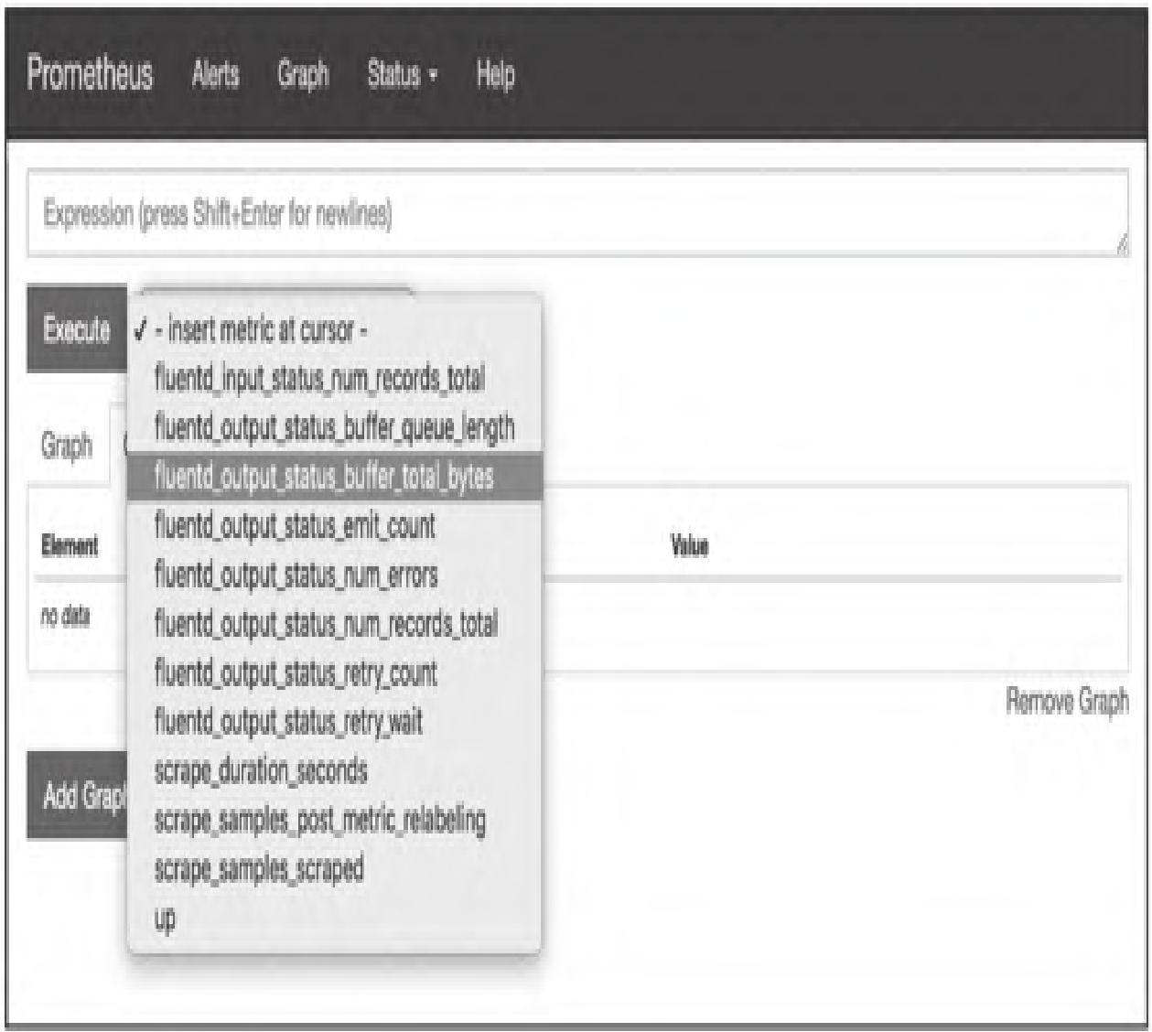Pick fluentd_output_status_buffer_total_bytes from list
Screen dimensions: 1152x1032
tap(324, 477)
